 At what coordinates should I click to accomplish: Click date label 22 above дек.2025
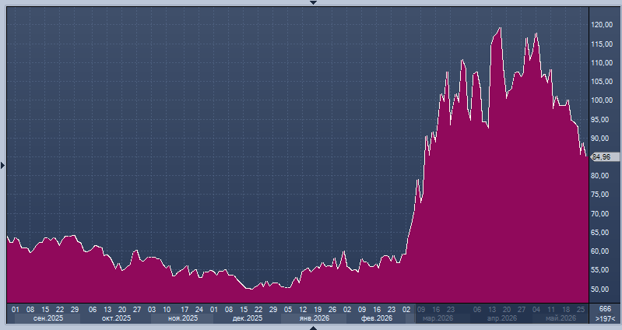click(x=258, y=310)
